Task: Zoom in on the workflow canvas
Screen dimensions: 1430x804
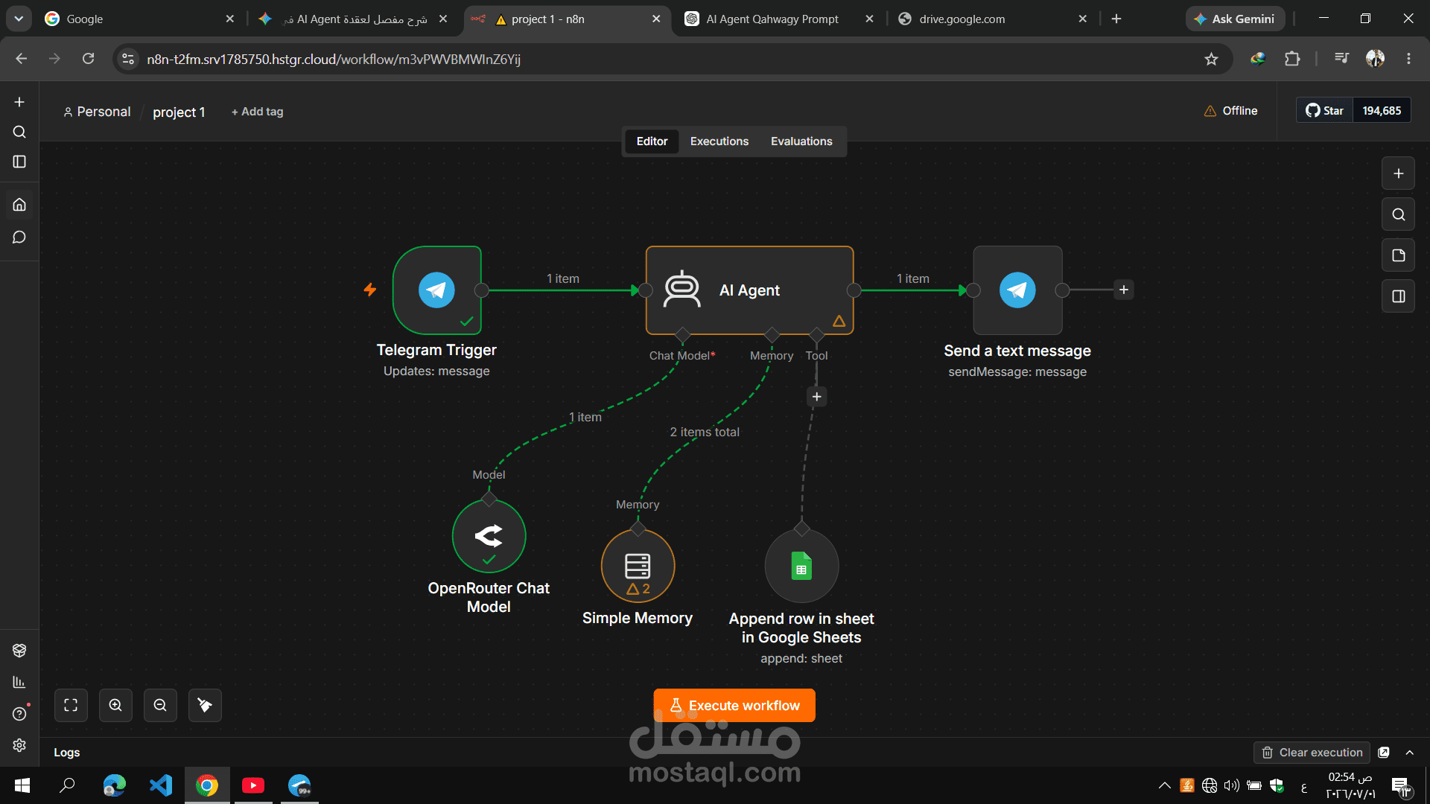Action: [115, 705]
